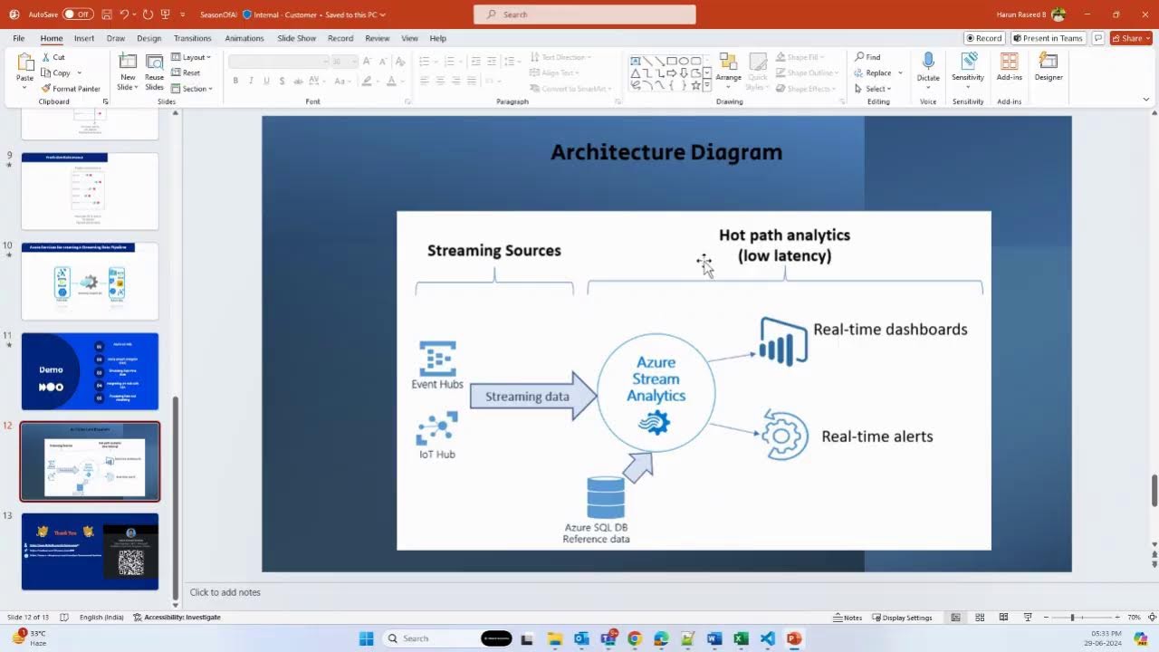1159x652 pixels.
Task: Expand the Copy dropdown arrow
Action: coord(79,72)
